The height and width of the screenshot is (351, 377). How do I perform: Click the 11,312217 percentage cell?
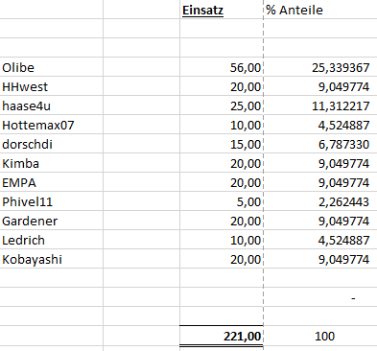(x=320, y=105)
